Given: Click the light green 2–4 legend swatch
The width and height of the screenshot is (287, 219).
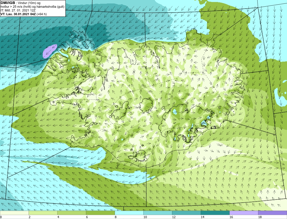Looking at the screenshot, I should [x=43, y=213].
